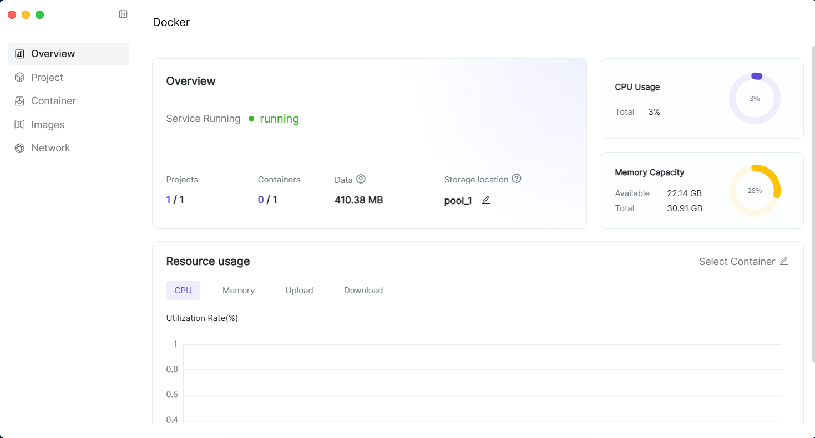Click the Memory Capacity donut chart
The image size is (815, 438).
pos(755,190)
